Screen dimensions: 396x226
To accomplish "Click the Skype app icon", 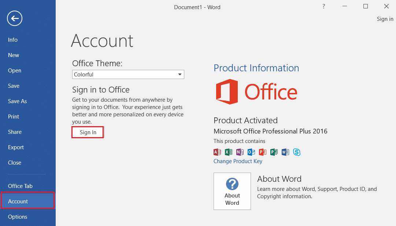I will pos(297,152).
